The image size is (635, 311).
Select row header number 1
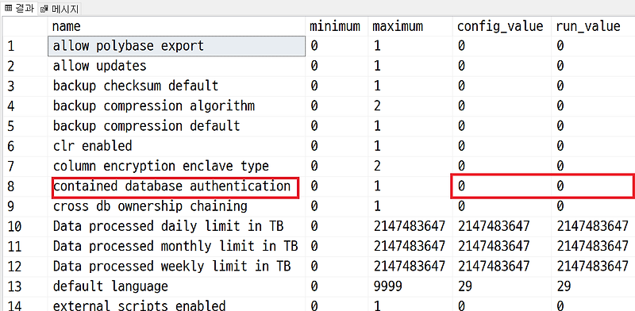(25, 46)
